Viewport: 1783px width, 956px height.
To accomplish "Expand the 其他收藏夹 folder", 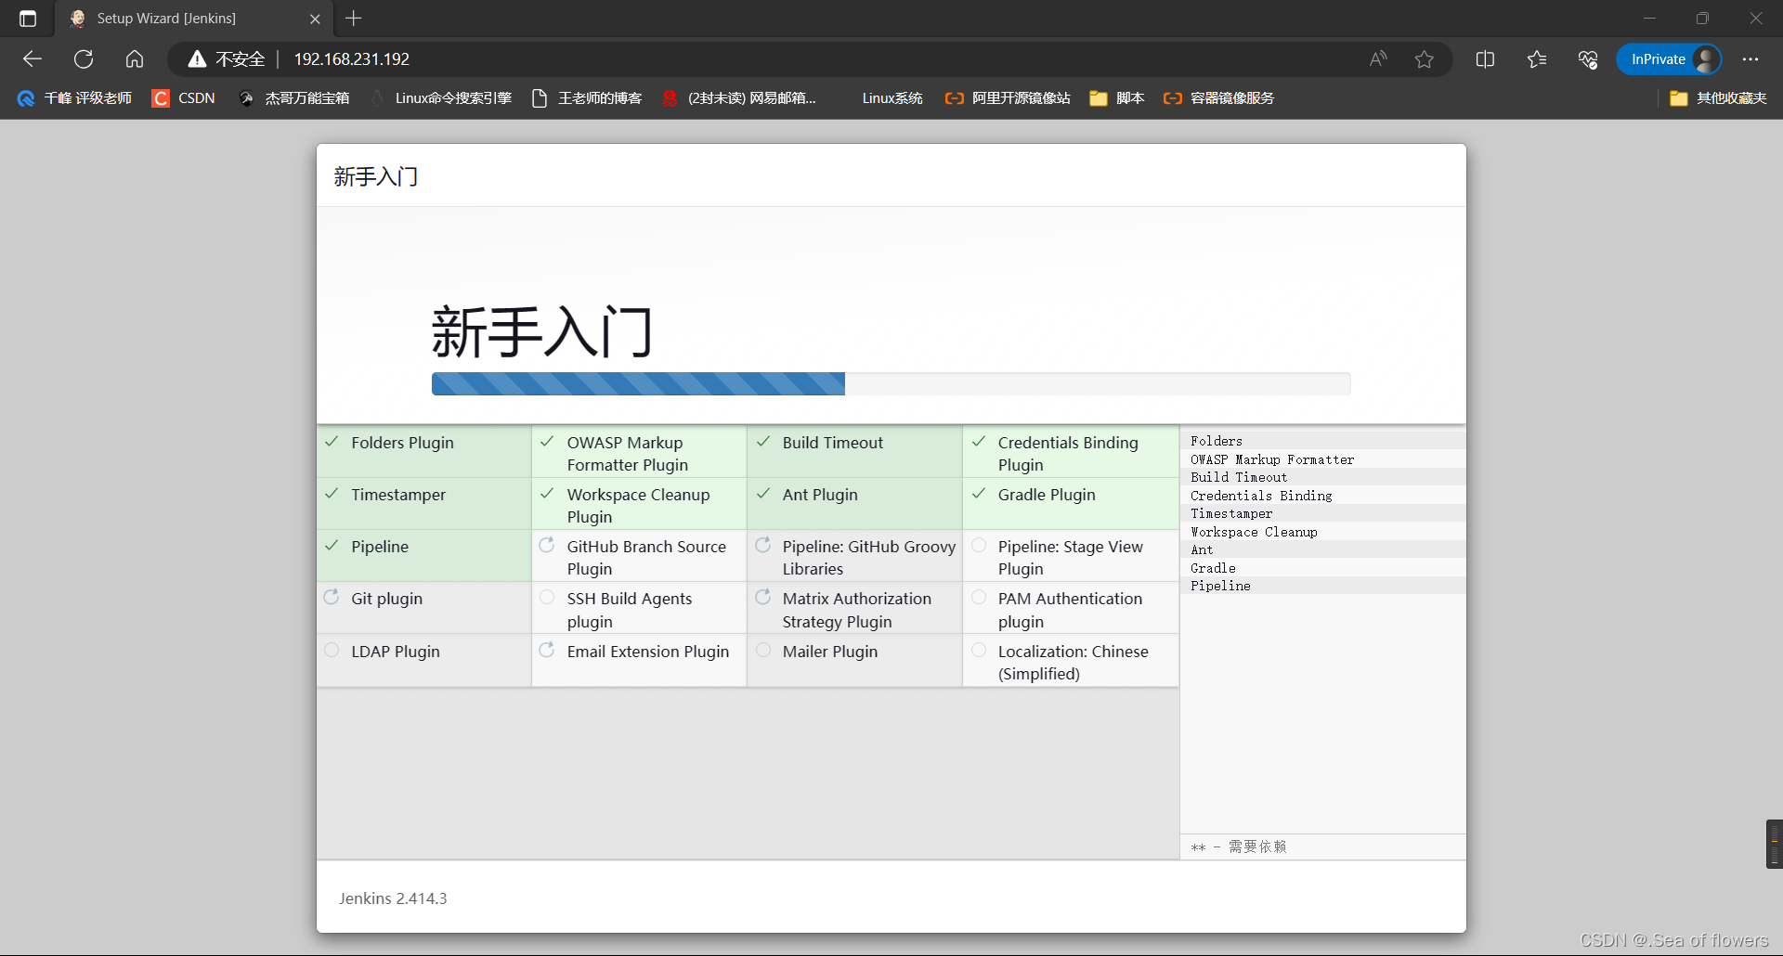I will (x=1718, y=98).
